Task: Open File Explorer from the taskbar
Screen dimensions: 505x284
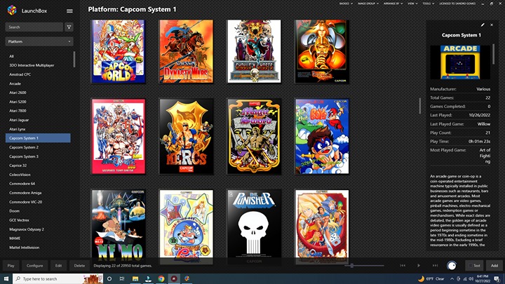Action: click(135, 278)
